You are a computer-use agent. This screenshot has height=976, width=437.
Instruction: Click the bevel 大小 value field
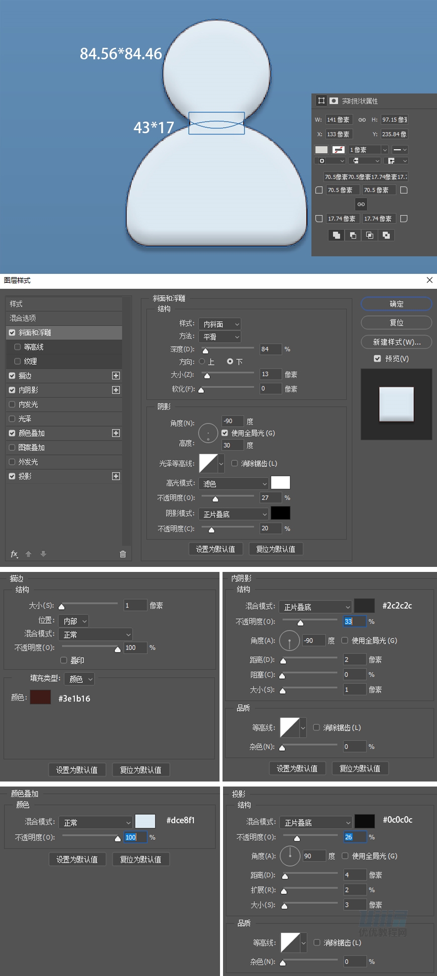click(x=270, y=374)
